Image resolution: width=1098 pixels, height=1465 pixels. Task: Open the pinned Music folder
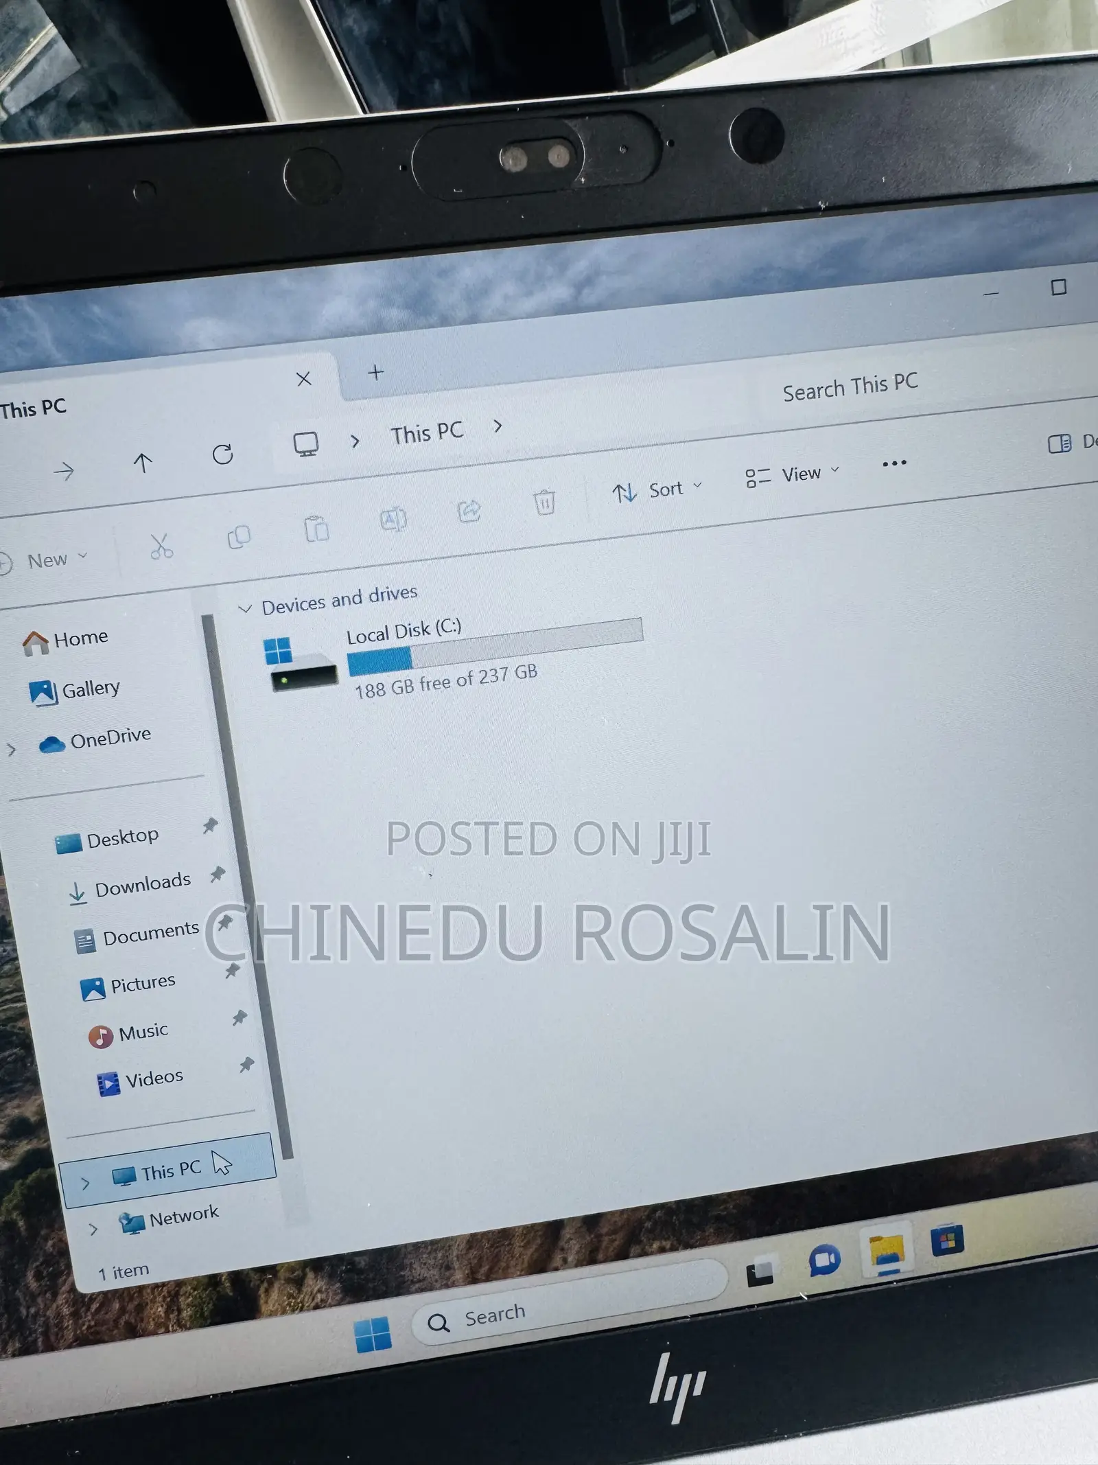pos(128,1034)
